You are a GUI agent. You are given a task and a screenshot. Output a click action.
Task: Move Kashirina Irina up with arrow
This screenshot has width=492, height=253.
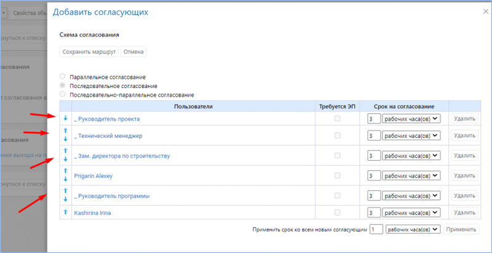click(65, 212)
